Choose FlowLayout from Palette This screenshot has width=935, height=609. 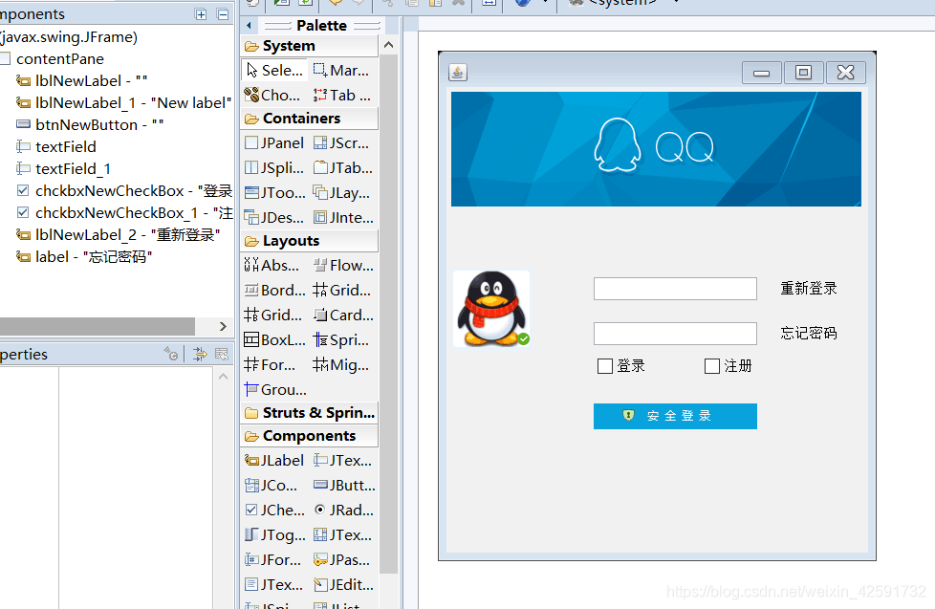point(342,266)
